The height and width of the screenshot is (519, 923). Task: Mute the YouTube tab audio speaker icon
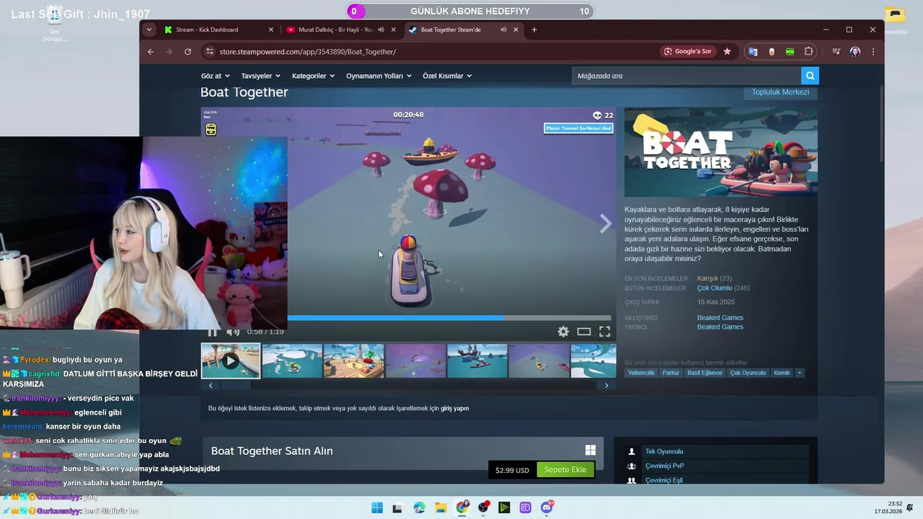(x=381, y=30)
